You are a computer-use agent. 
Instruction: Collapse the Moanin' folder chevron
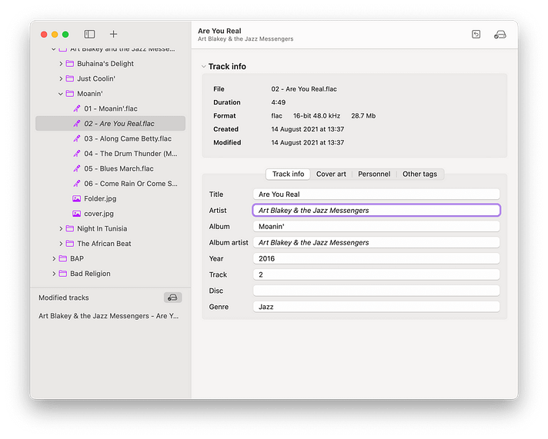coord(61,94)
